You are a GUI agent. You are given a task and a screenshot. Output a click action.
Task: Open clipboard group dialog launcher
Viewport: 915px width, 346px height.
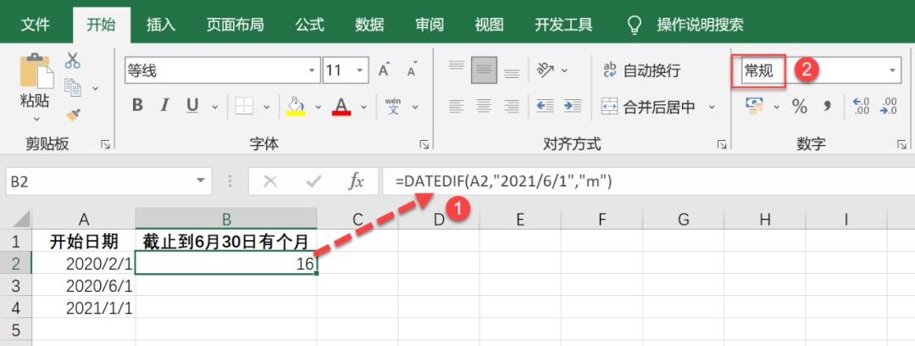pyautogui.click(x=106, y=144)
